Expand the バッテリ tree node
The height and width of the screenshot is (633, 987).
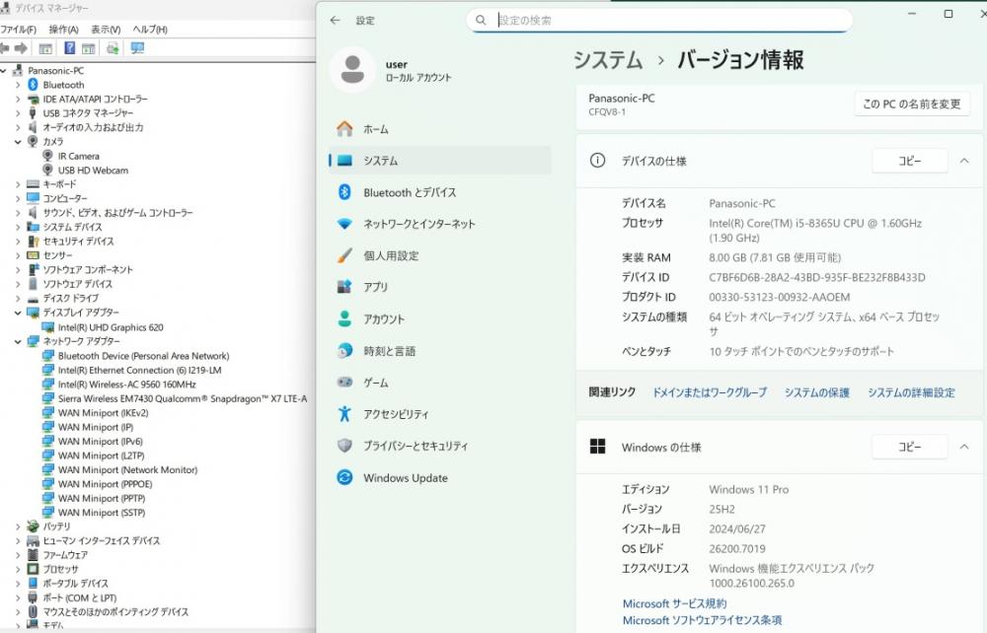tap(18, 527)
